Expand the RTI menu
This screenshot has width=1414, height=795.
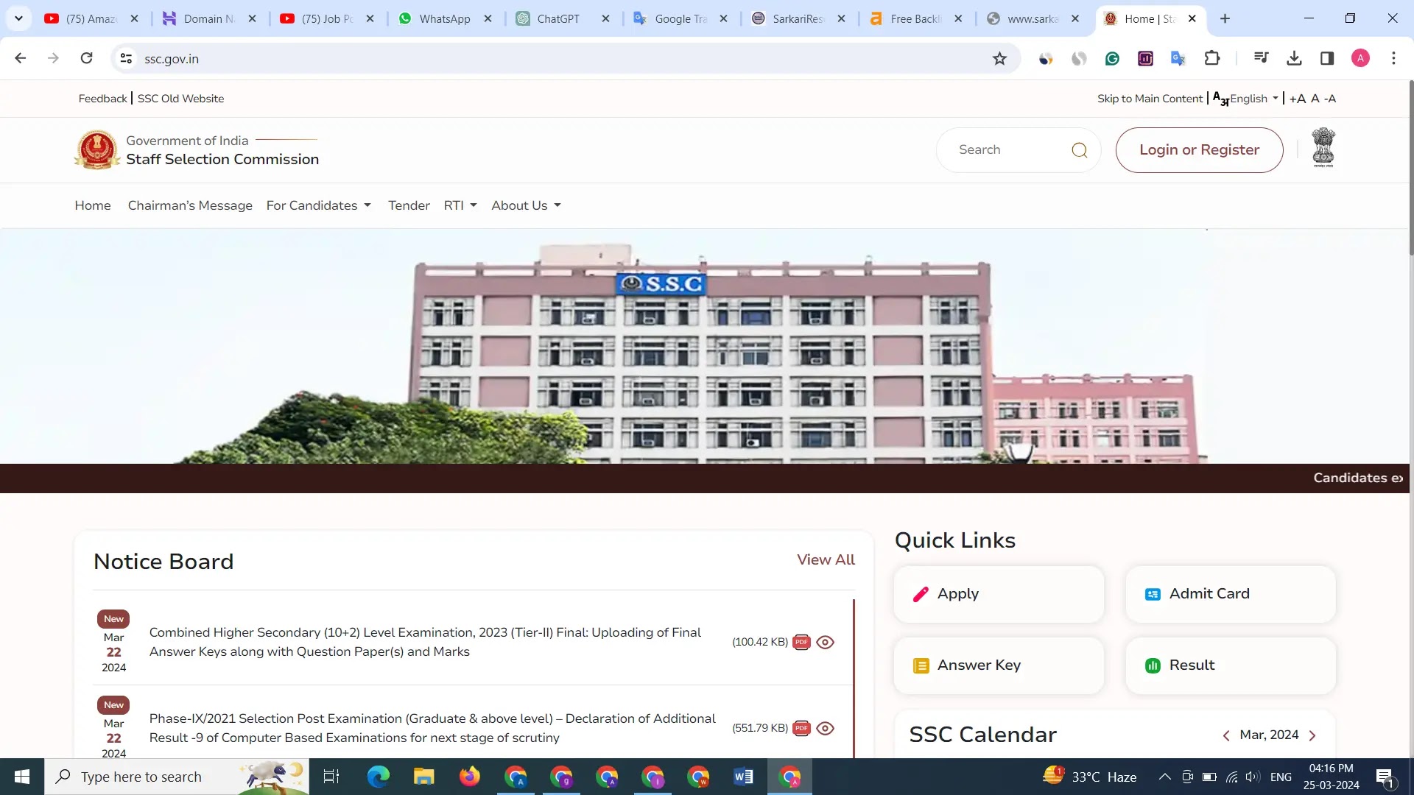coord(460,205)
